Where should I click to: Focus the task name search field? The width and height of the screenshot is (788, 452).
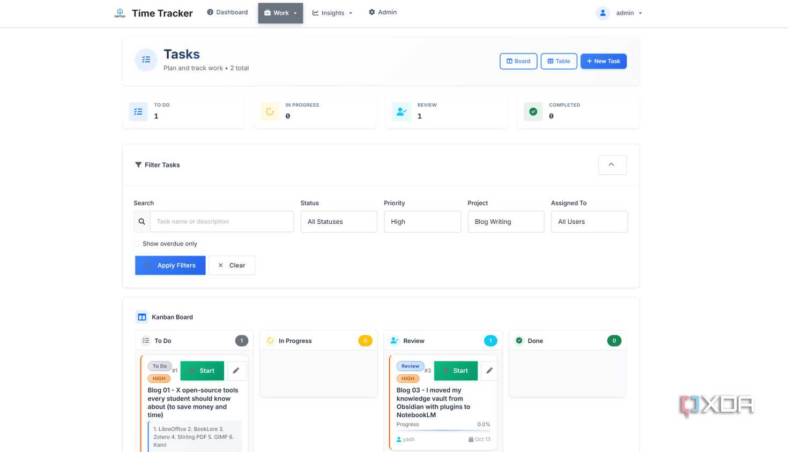click(222, 222)
